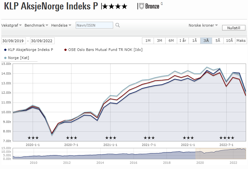The height and width of the screenshot is (169, 248).
Task: Select the I år time range tab
Action: (x=183, y=41)
